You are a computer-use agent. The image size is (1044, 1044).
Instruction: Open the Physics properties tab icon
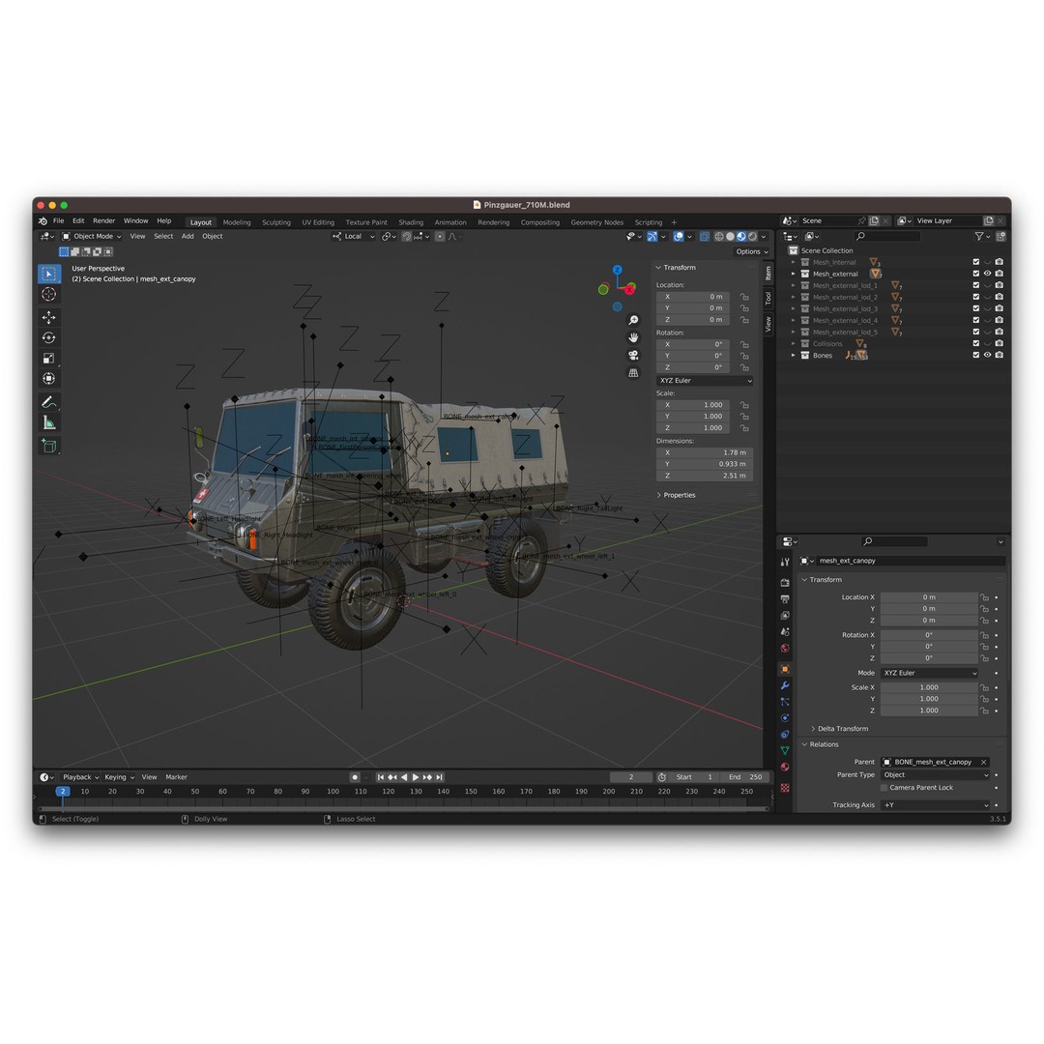[x=785, y=718]
